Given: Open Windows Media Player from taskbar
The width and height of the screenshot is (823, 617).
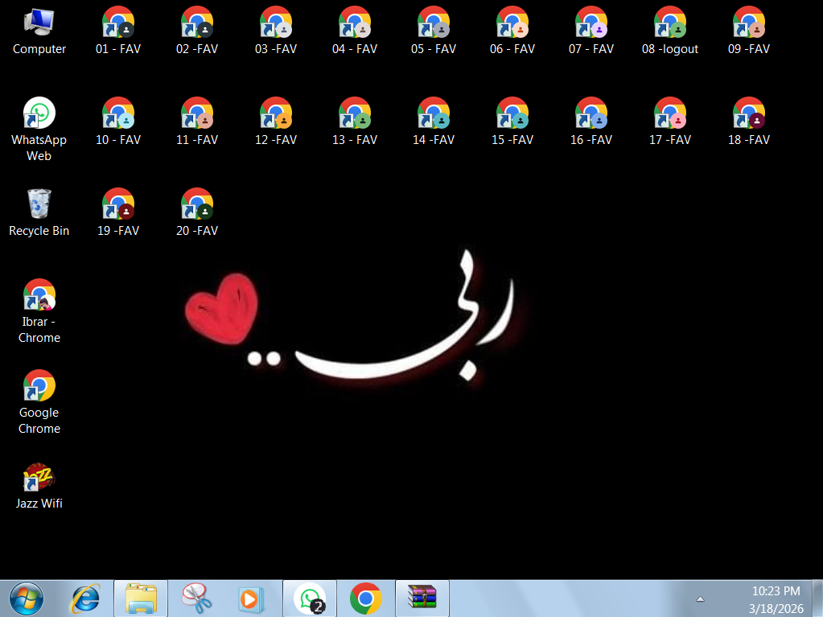Looking at the screenshot, I should click(251, 598).
